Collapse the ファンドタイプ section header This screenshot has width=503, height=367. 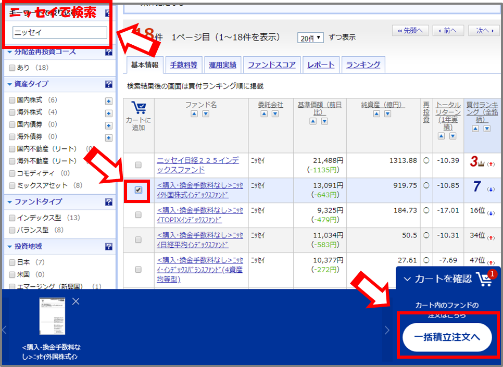coord(35,202)
